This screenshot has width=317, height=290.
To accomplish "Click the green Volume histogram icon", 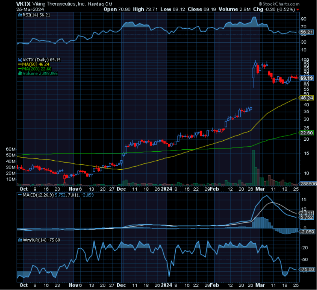I will point(20,73).
